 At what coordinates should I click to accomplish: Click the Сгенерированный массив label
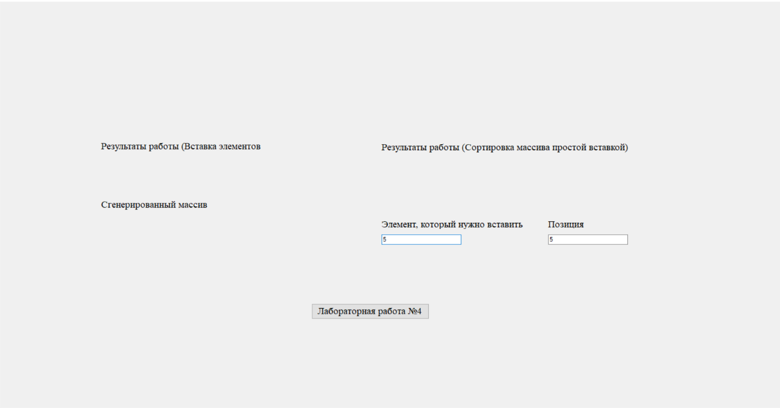click(x=154, y=205)
